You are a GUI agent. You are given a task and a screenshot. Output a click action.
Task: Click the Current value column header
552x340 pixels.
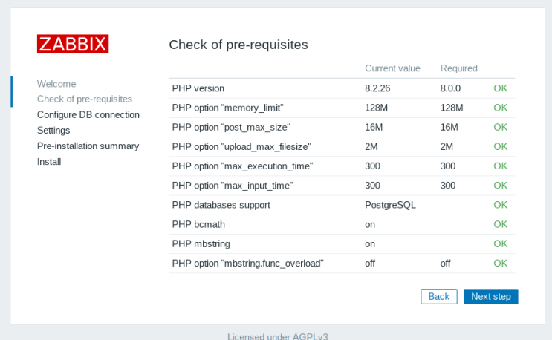pos(392,68)
